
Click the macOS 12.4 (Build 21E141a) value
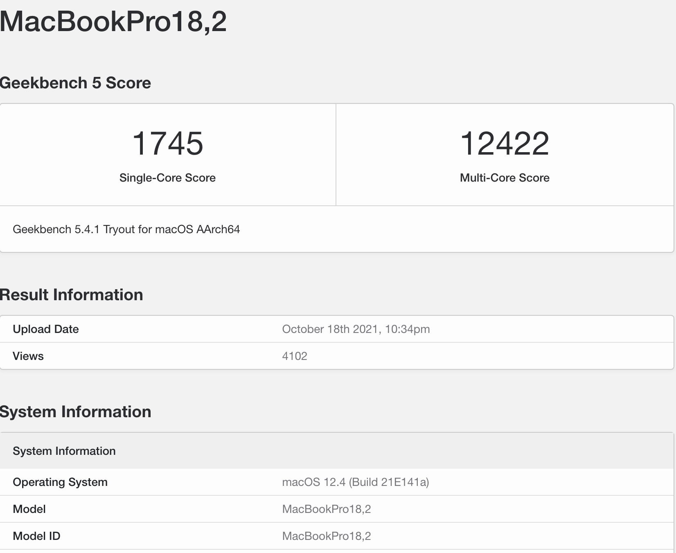pos(356,482)
